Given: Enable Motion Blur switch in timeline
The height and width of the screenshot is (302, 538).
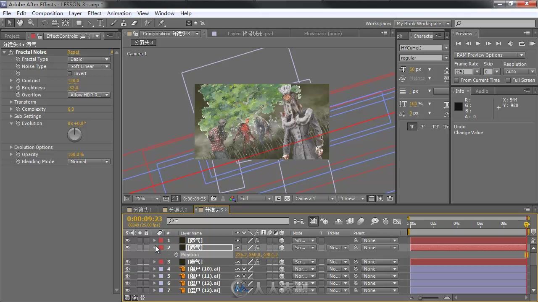Looking at the screenshot, I should [x=361, y=221].
